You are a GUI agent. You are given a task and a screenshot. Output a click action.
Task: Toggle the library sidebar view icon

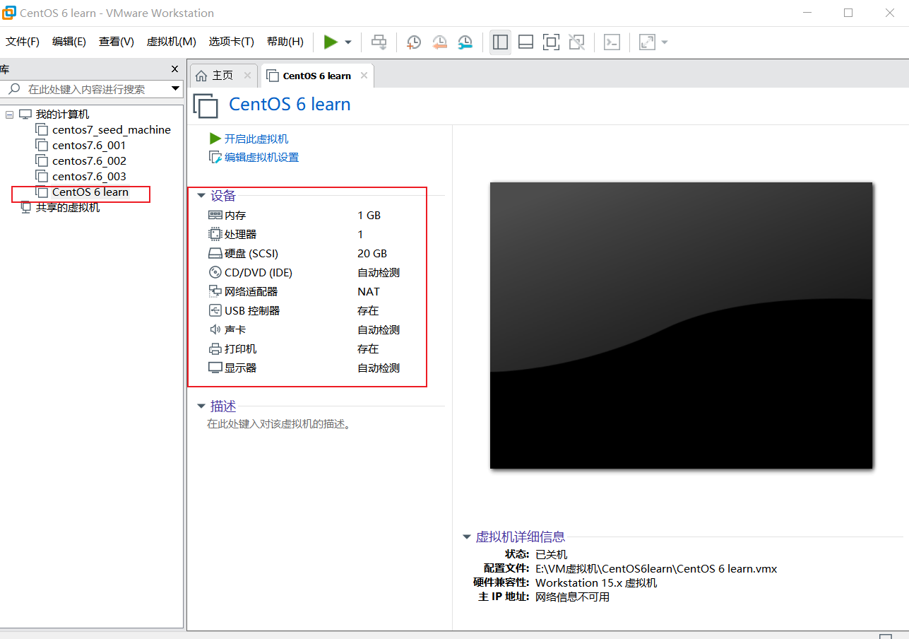(x=500, y=42)
